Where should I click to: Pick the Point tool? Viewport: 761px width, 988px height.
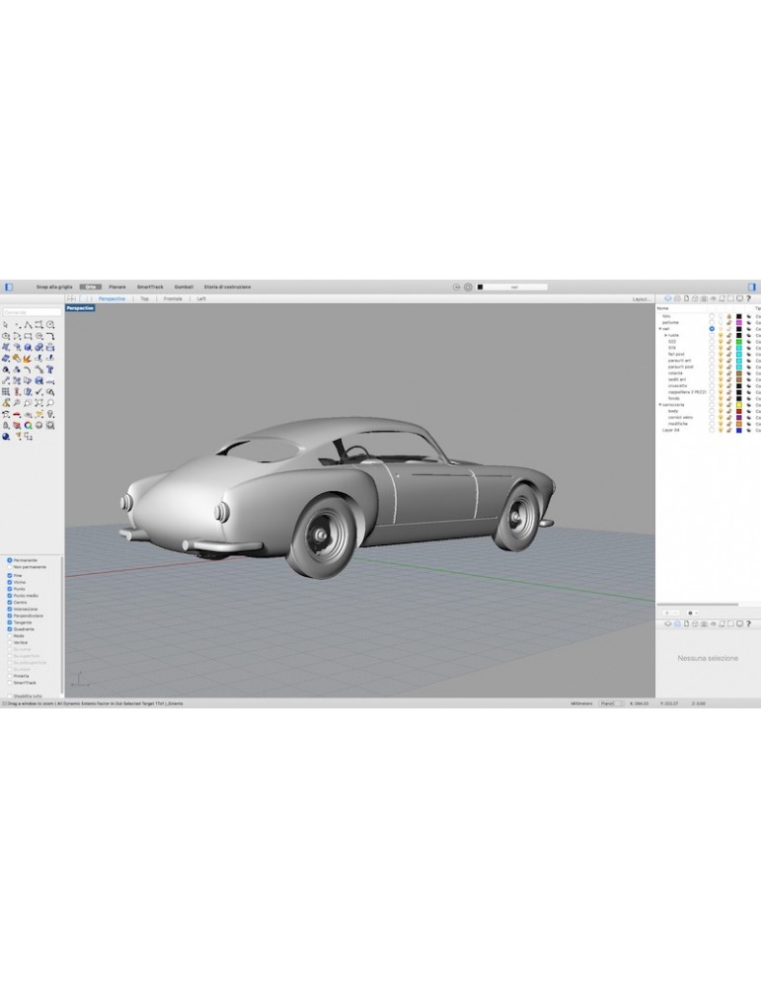(18, 325)
